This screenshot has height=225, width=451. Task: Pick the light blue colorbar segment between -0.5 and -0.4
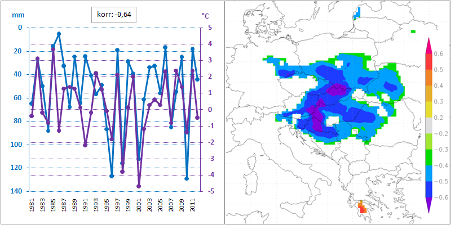pos(429,173)
